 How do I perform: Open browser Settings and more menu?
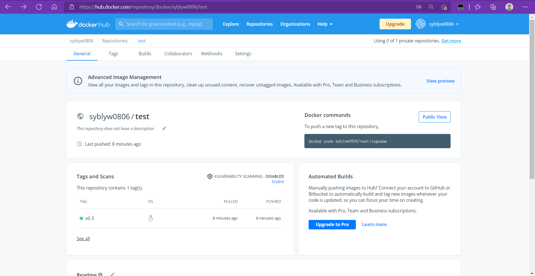point(525,7)
